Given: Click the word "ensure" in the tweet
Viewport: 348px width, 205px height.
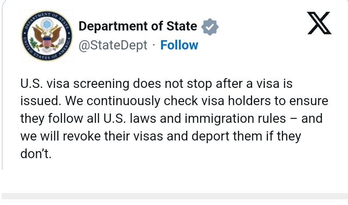Looking at the screenshot, I should 306,101.
